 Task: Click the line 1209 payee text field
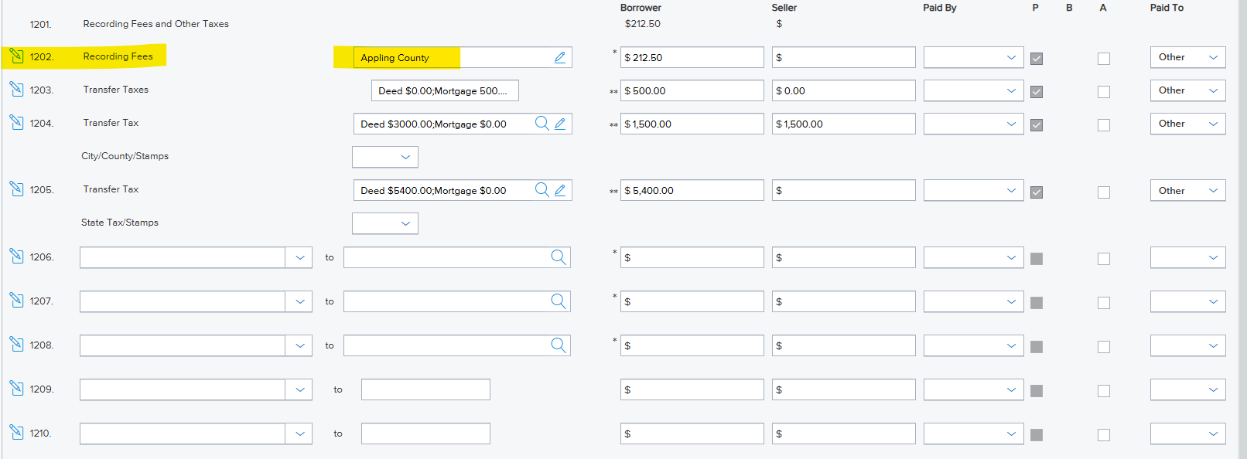425,389
